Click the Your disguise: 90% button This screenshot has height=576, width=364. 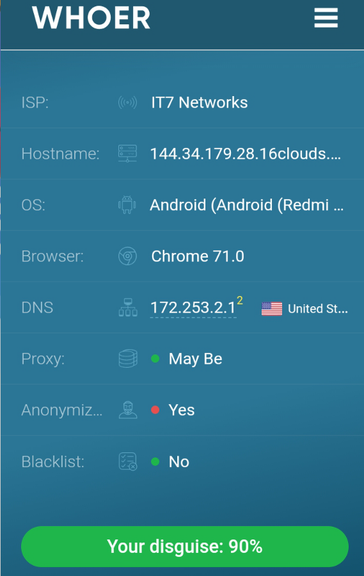point(185,547)
